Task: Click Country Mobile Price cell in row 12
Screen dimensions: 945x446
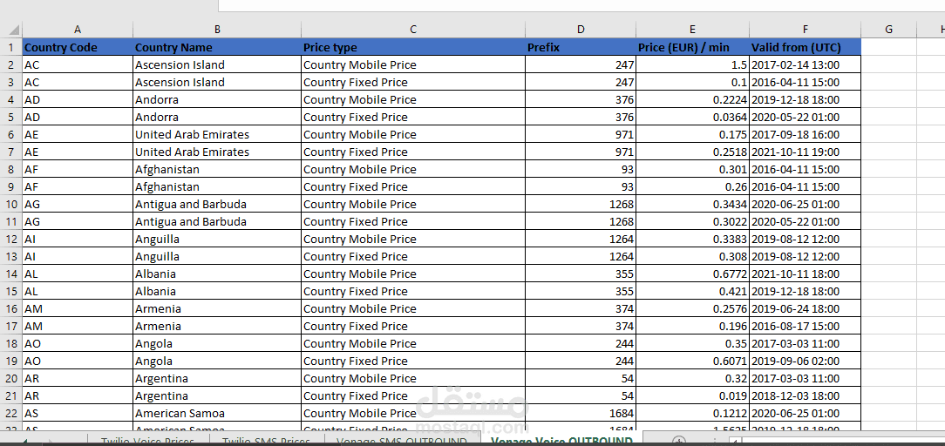Action: click(413, 239)
